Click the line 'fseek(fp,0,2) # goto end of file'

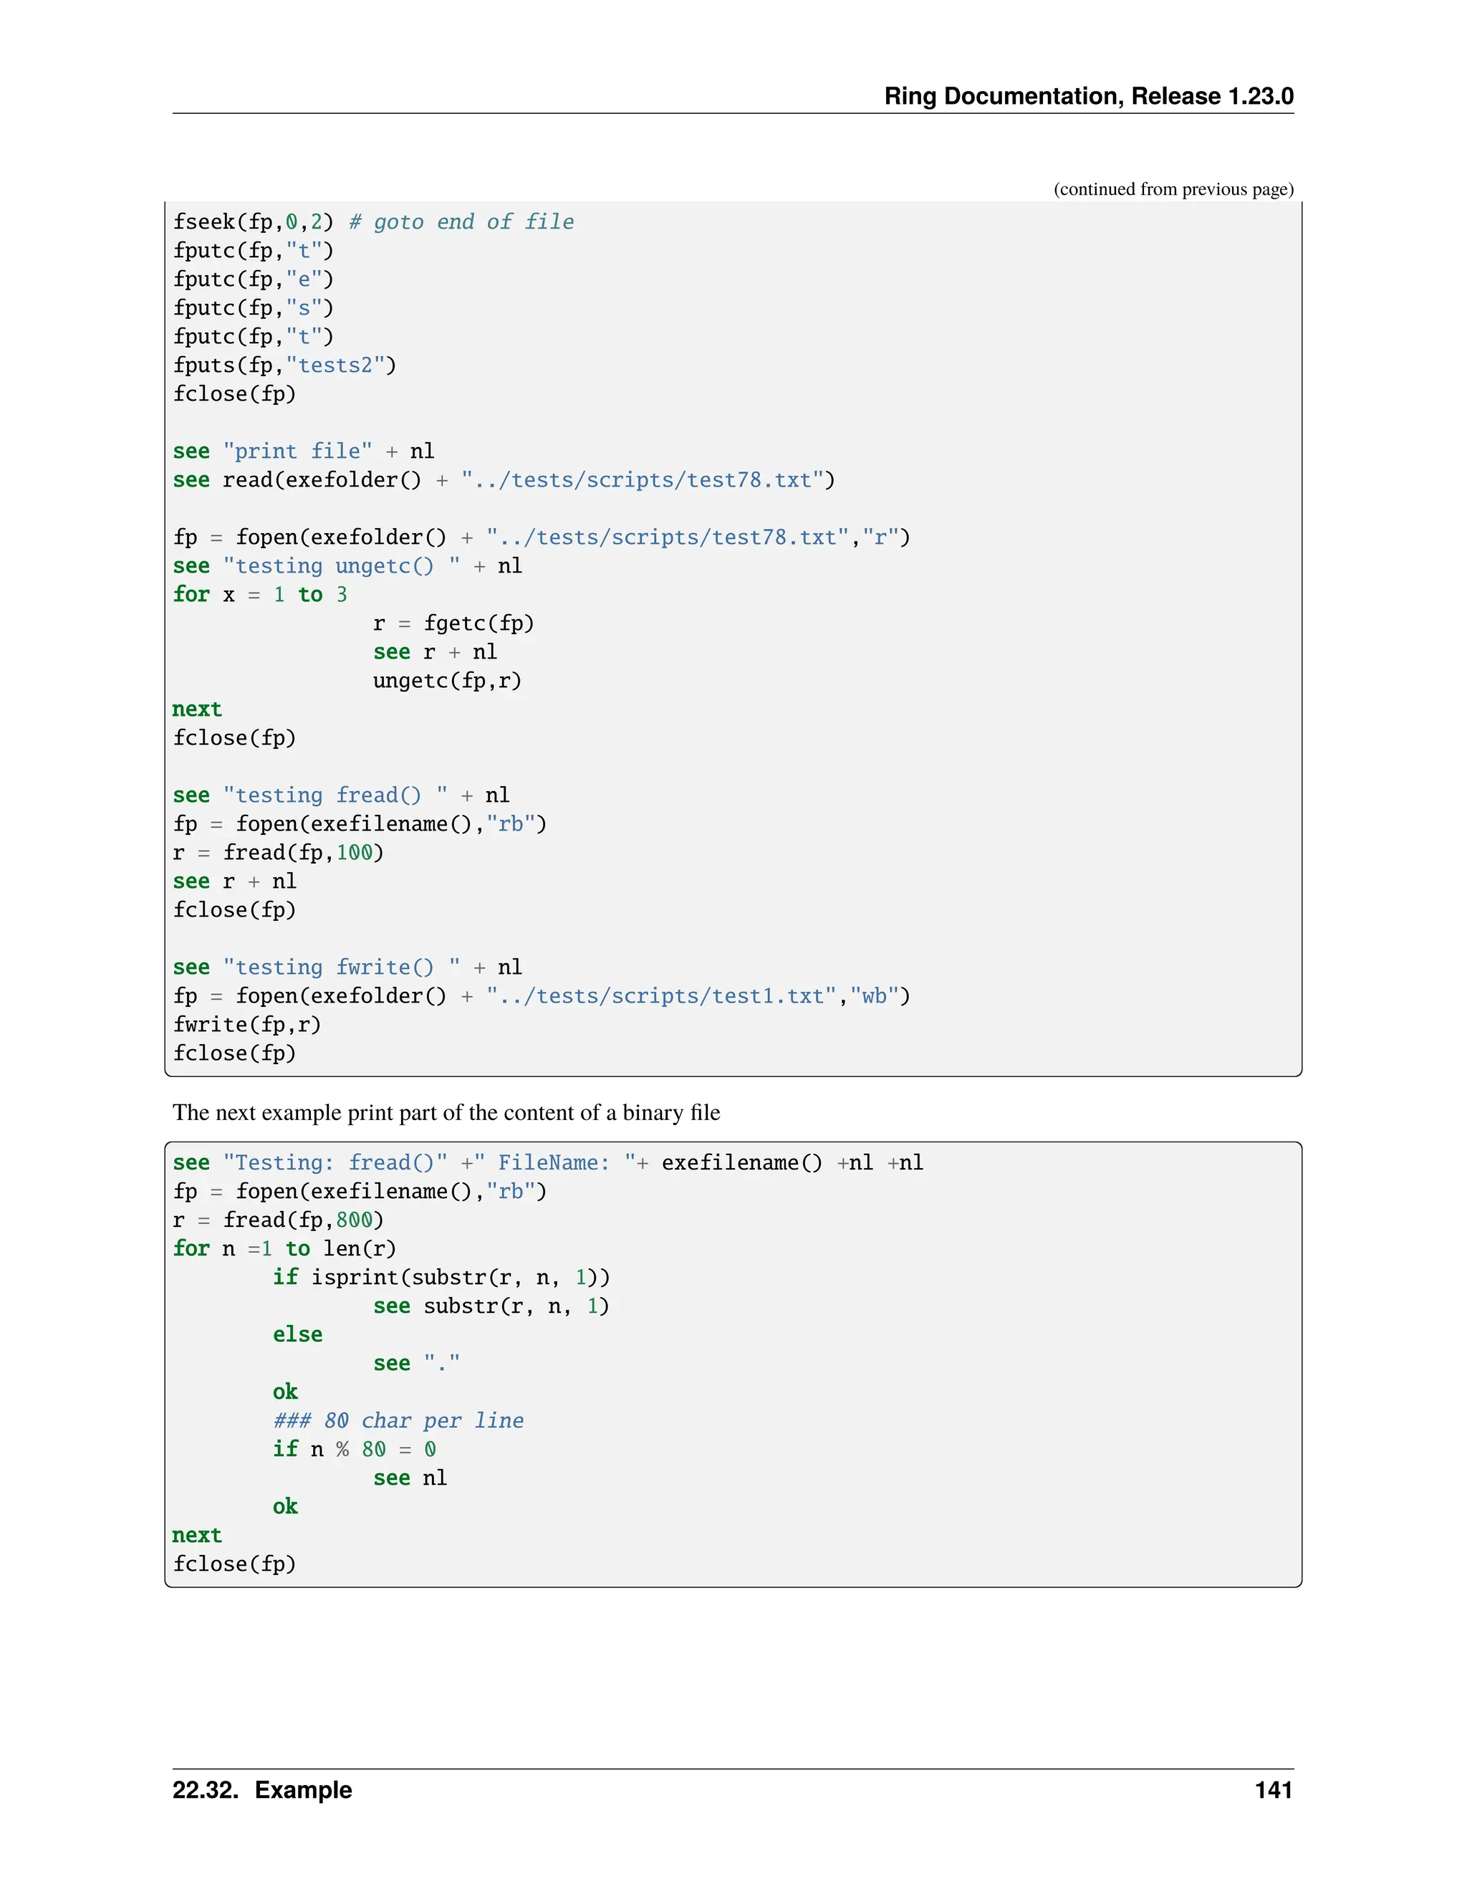click(372, 221)
